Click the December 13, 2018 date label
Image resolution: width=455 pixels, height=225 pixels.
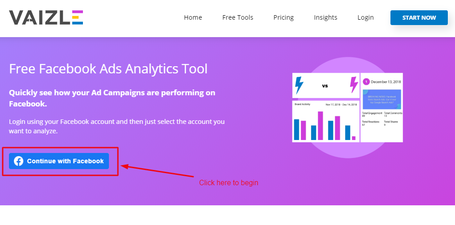386,82
